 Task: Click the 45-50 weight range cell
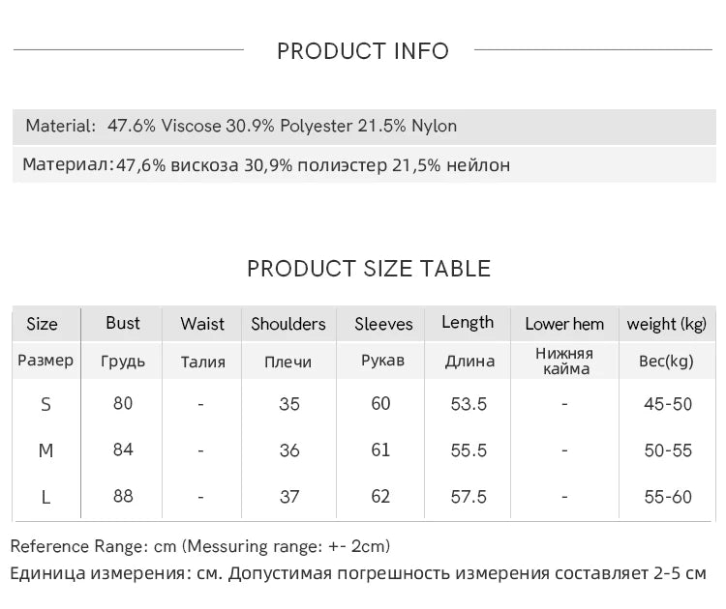pos(668,404)
